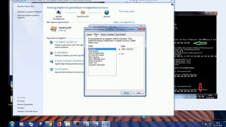Screen dimensions: 226x127
Task: Click the TeknikTamirZY bench network icon
Action: pyautogui.click(x=53, y=29)
